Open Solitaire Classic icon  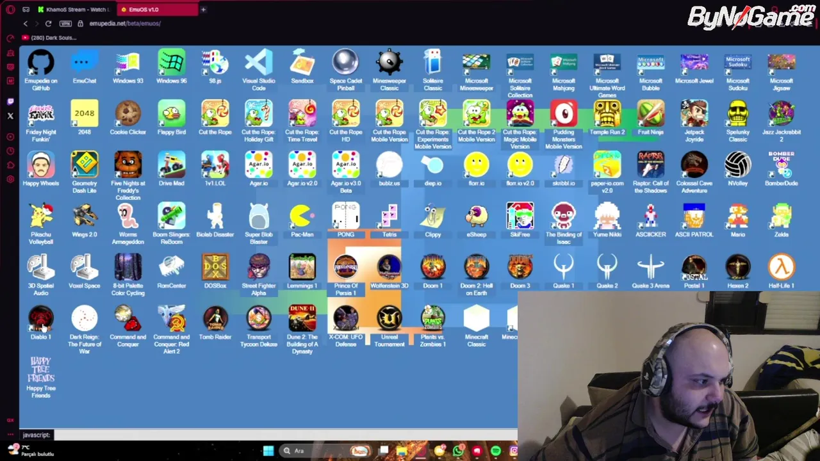coord(433,69)
